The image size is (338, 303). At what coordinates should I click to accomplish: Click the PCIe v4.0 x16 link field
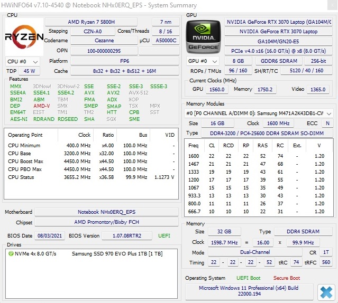pyautogui.click(x=278, y=51)
